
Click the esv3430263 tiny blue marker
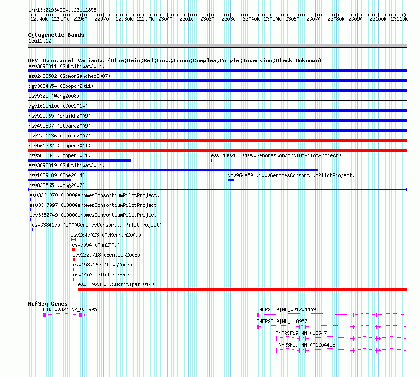212,160
